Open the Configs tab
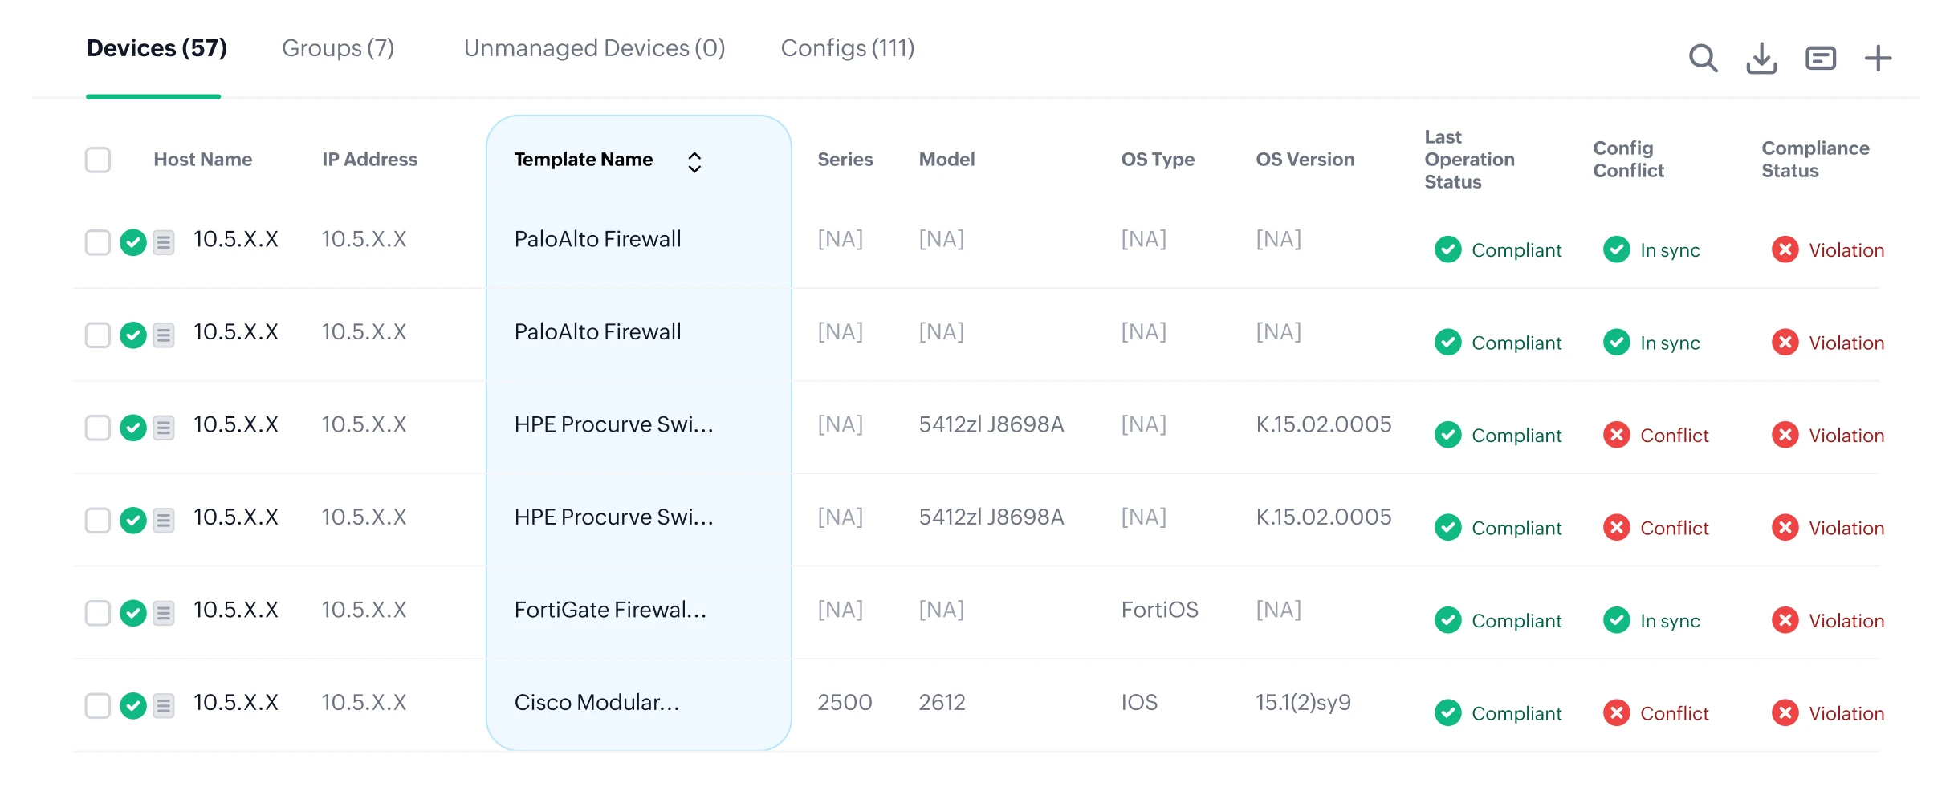This screenshot has width=1954, height=787. (x=846, y=48)
